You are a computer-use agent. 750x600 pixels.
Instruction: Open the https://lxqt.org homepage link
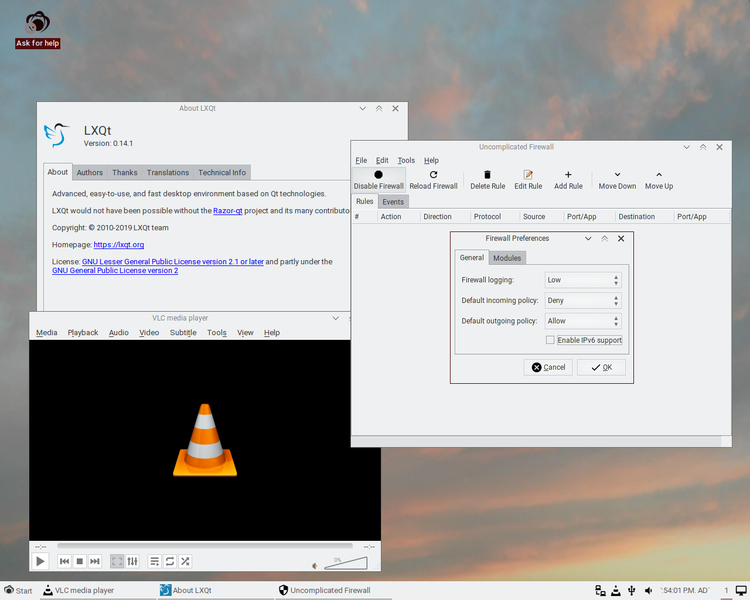119,245
